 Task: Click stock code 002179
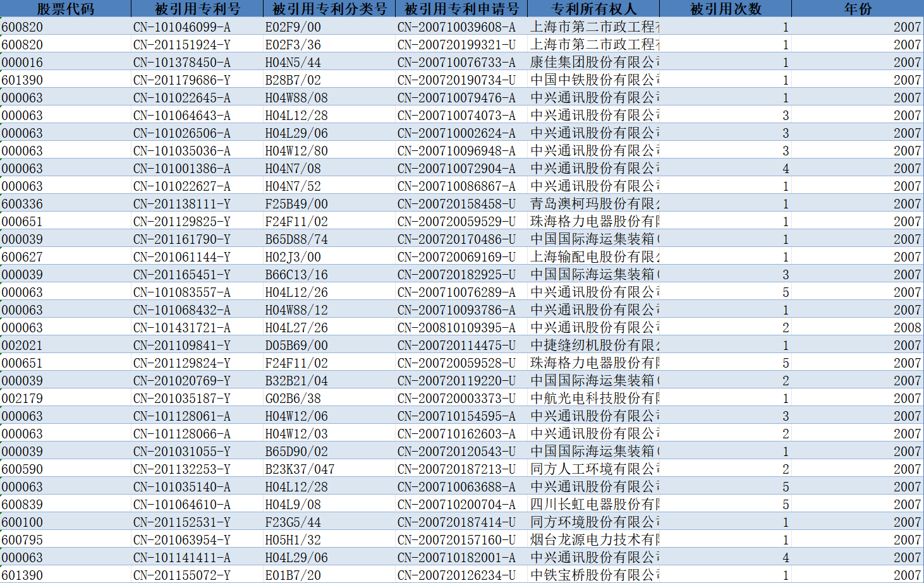(66, 399)
